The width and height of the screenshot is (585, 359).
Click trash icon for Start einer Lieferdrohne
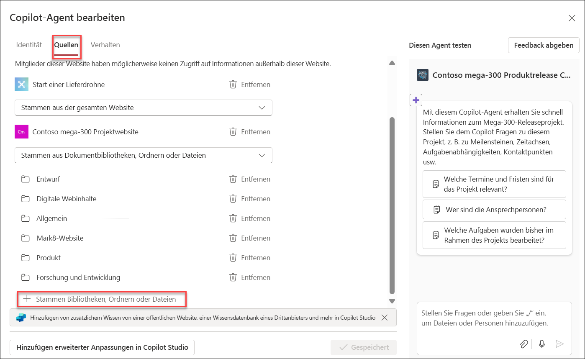pyautogui.click(x=233, y=85)
